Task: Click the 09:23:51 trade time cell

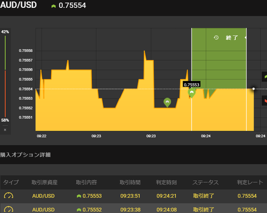Action: tap(130, 196)
